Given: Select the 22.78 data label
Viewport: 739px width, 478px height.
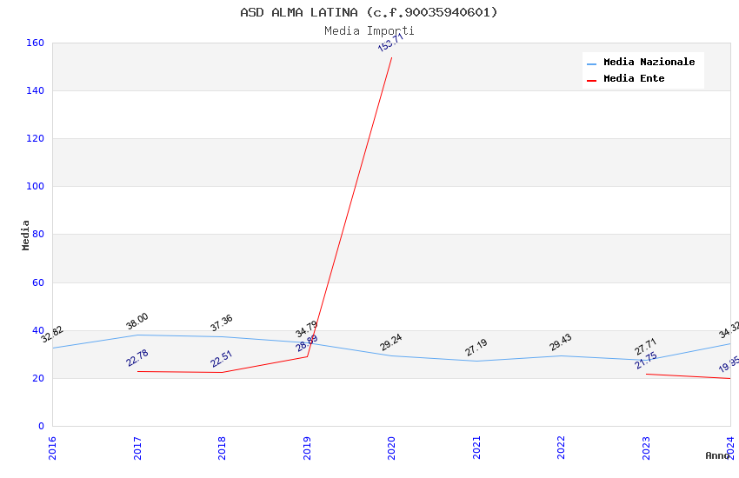Looking at the screenshot, I should coord(137,358).
